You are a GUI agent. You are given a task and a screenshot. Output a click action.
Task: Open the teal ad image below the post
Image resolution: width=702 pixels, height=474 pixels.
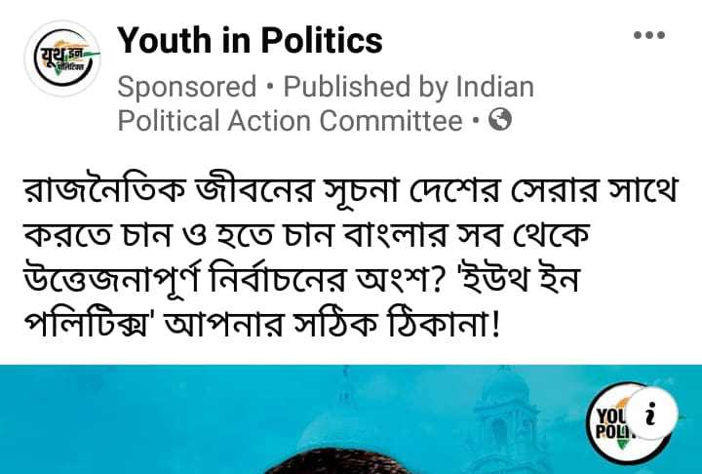[351, 419]
